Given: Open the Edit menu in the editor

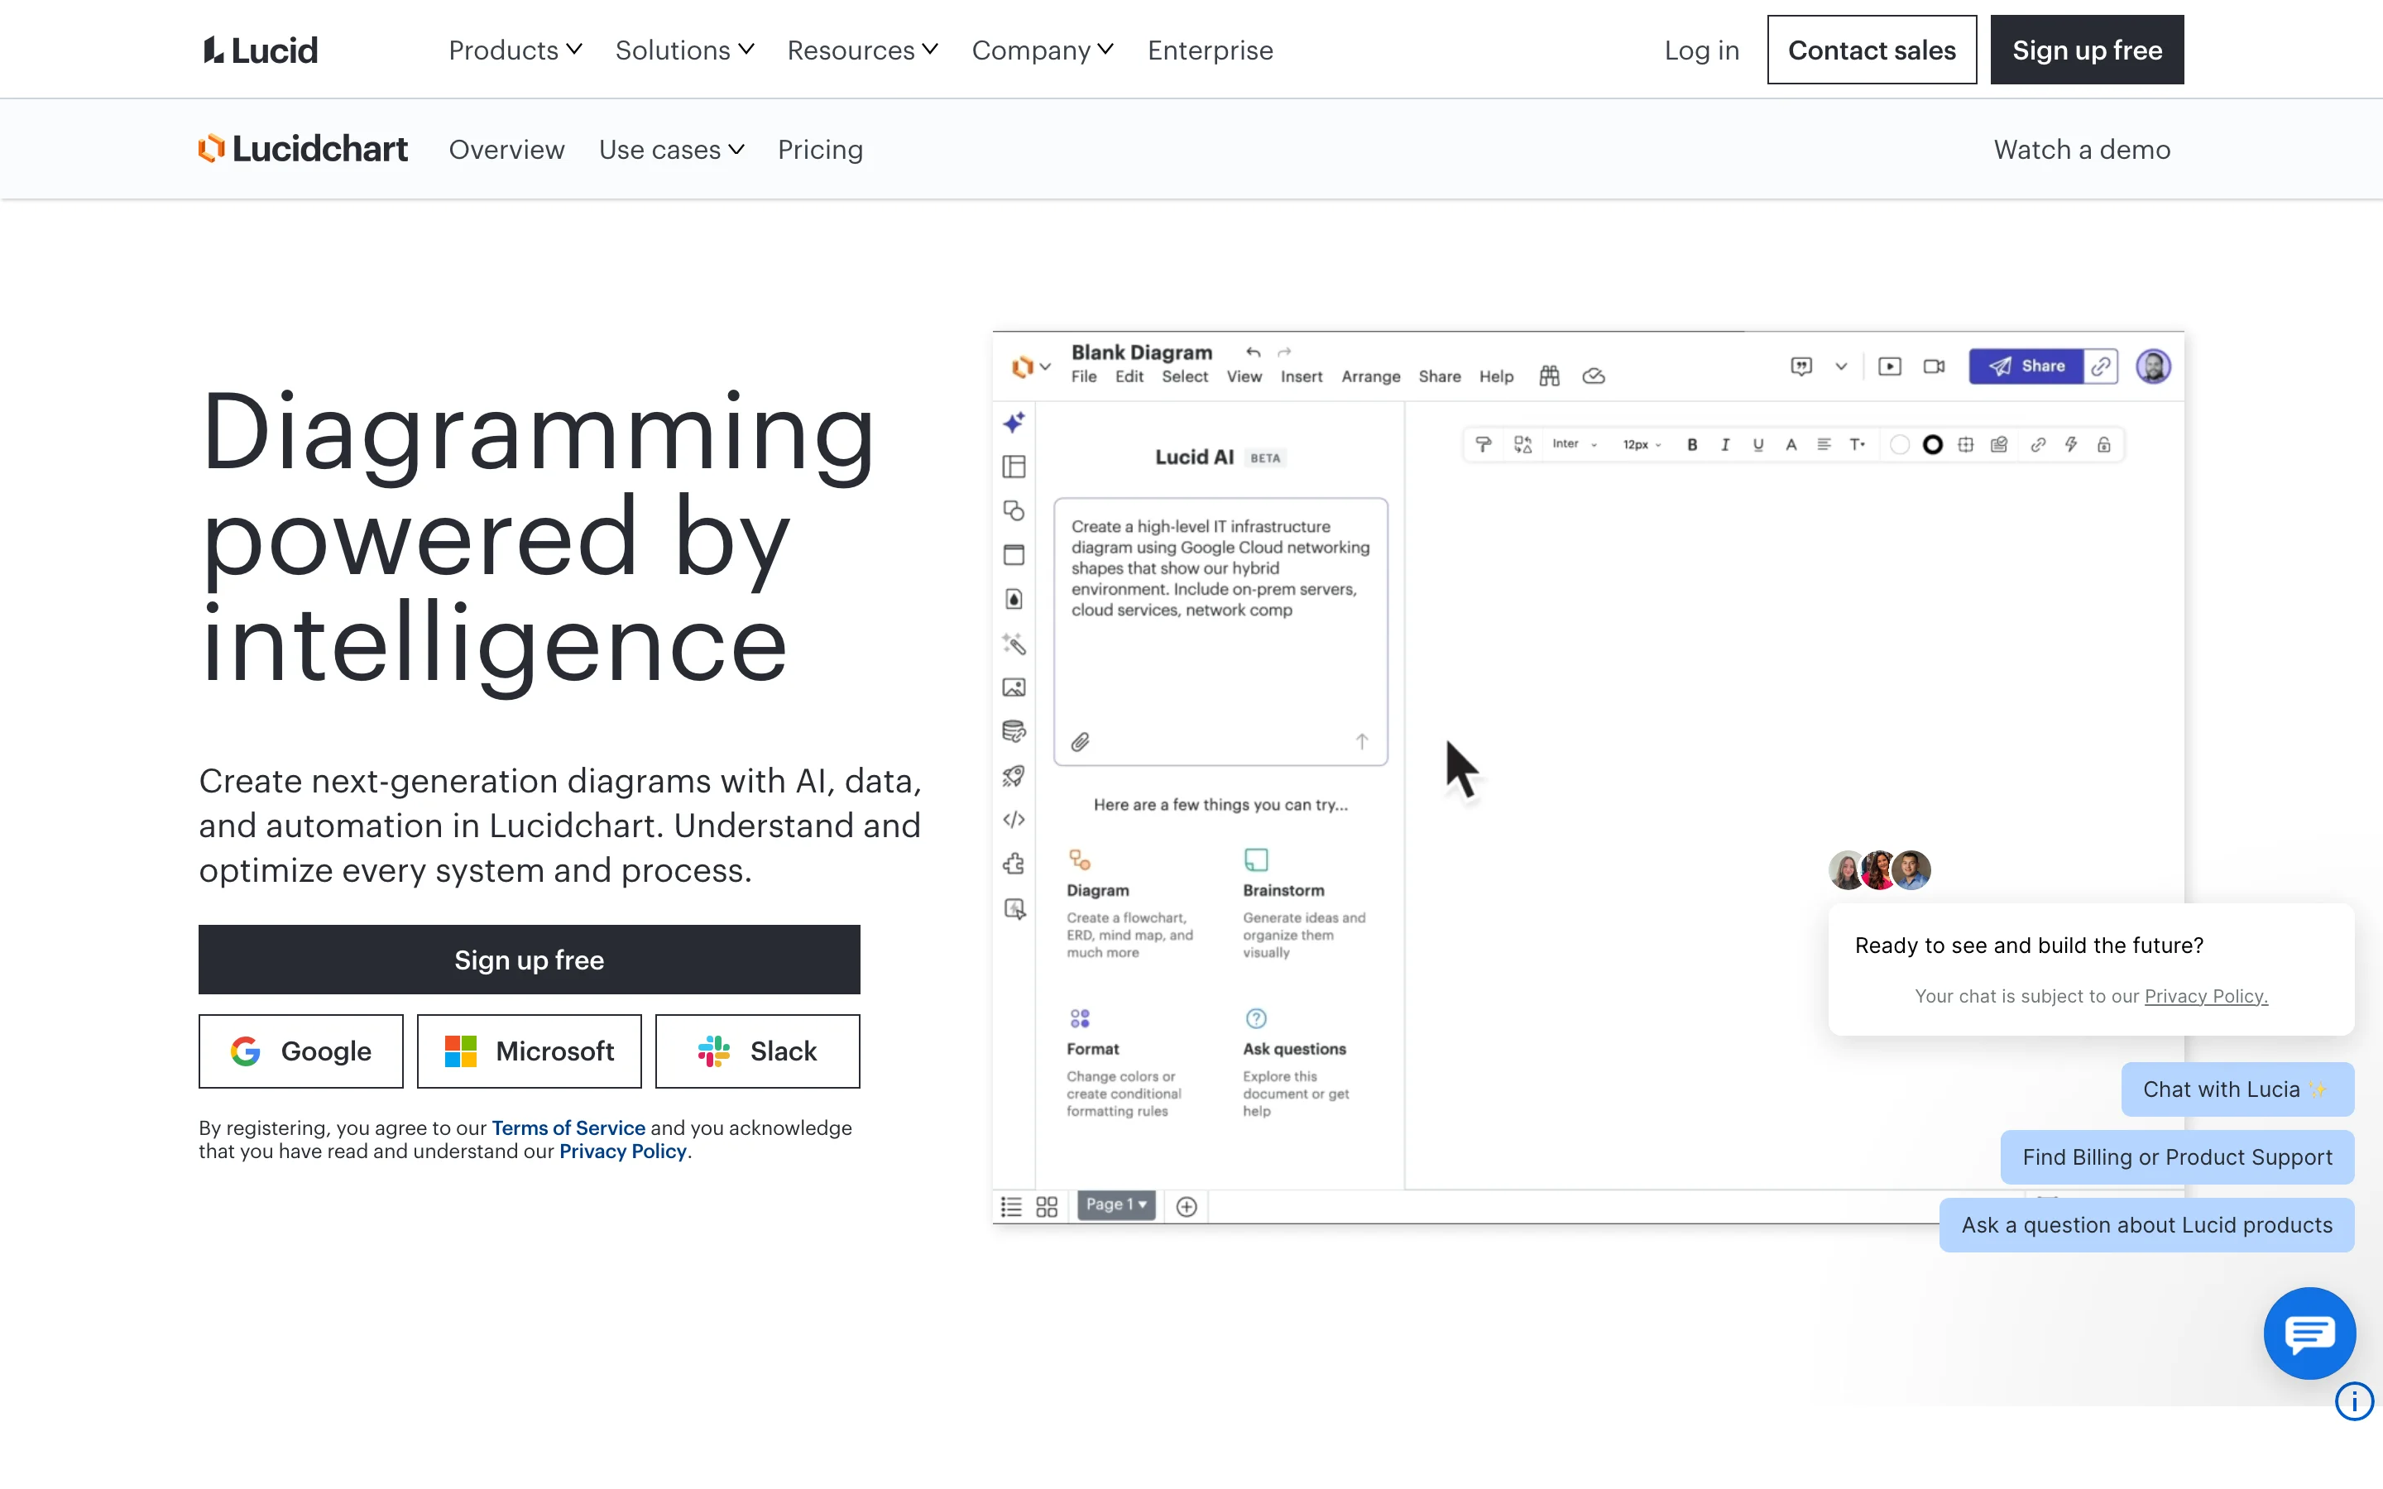Looking at the screenshot, I should point(1129,376).
